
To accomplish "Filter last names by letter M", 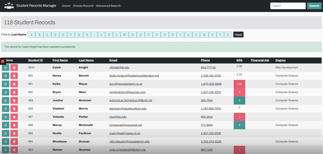I will pos(124,34).
